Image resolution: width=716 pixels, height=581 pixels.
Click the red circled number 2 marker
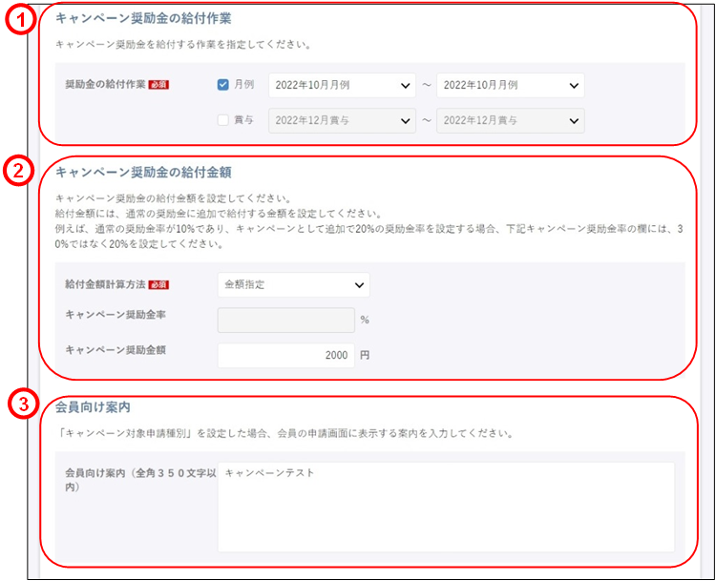(x=20, y=172)
